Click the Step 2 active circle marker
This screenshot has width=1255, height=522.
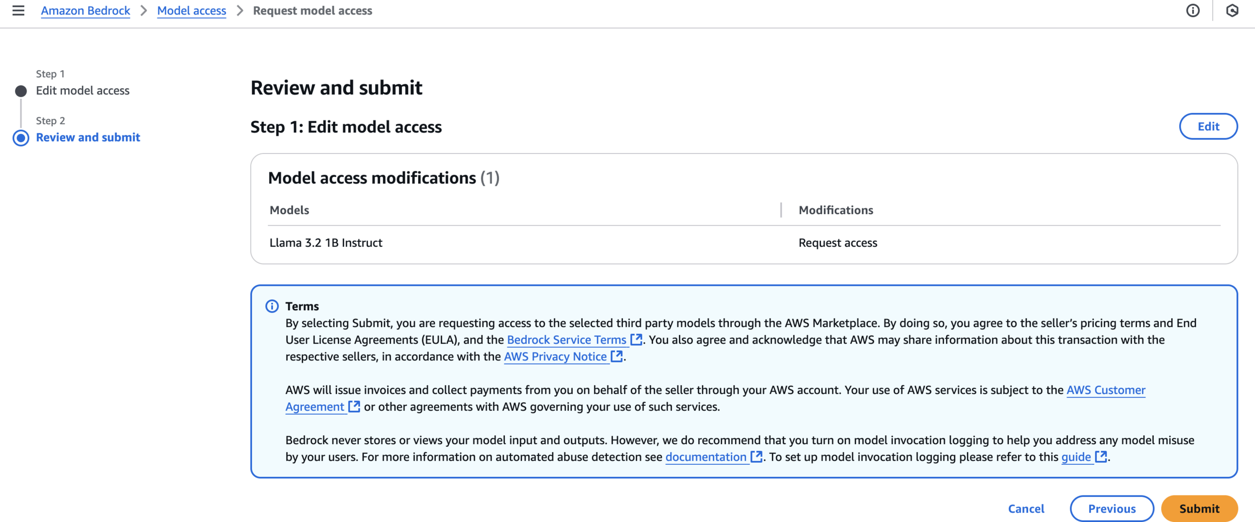click(x=21, y=138)
